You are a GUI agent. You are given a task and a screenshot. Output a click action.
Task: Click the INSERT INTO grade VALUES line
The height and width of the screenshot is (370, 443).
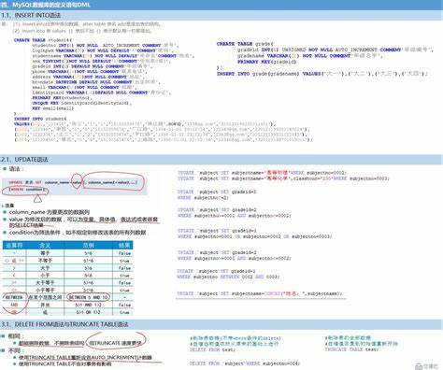(322, 74)
